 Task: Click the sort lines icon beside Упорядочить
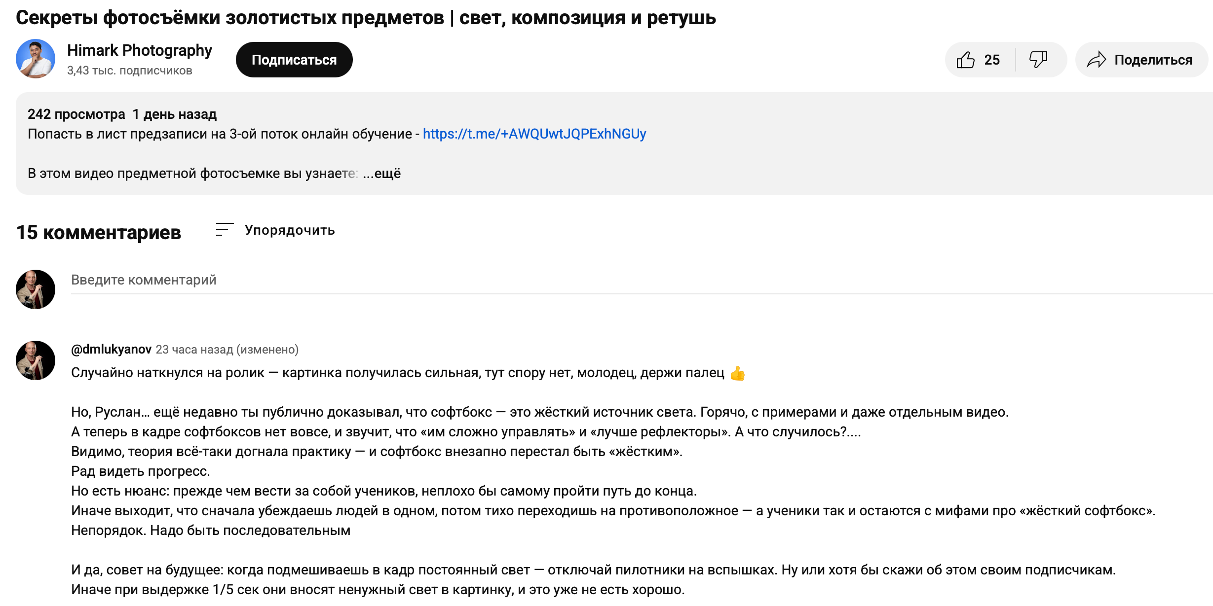pos(224,230)
